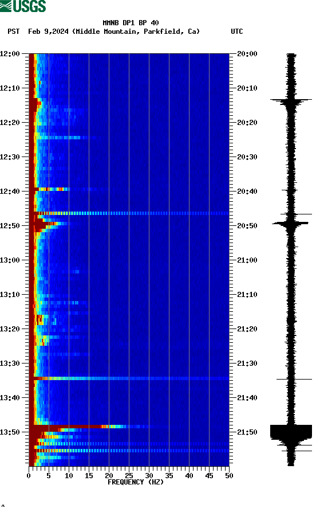Image resolution: width=316 pixels, height=512 pixels.
Task: Click the 45 Hz frequency axis label
Action: pos(209,476)
